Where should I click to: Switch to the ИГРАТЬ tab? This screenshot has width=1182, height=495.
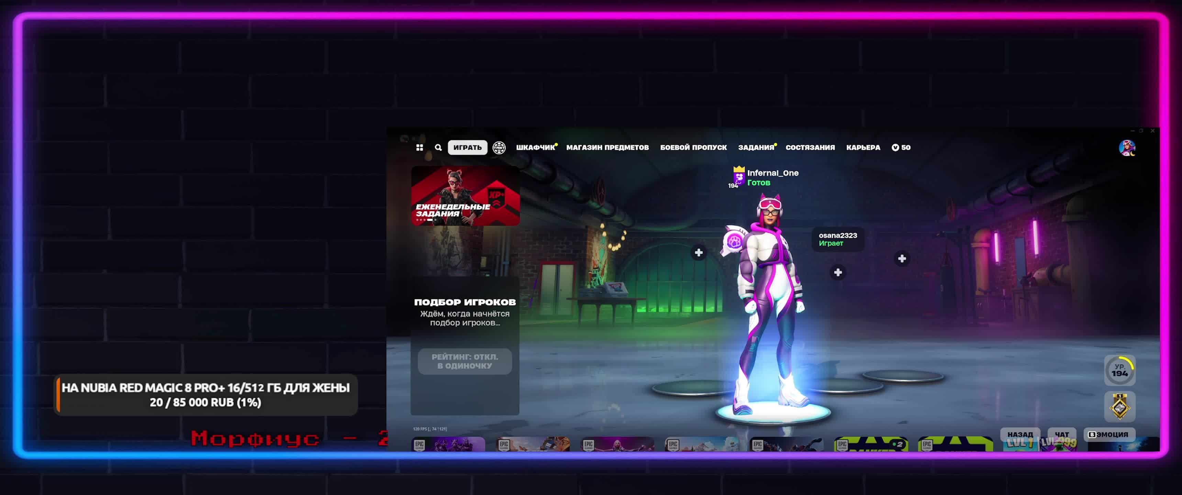(467, 147)
